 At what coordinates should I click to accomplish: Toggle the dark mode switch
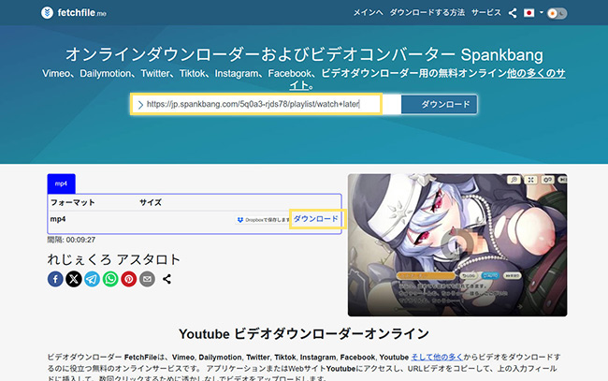557,14
